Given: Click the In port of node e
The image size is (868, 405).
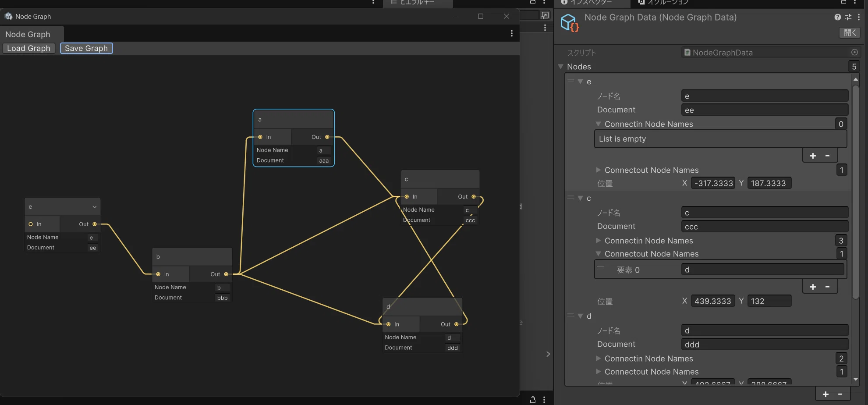Looking at the screenshot, I should 31,224.
